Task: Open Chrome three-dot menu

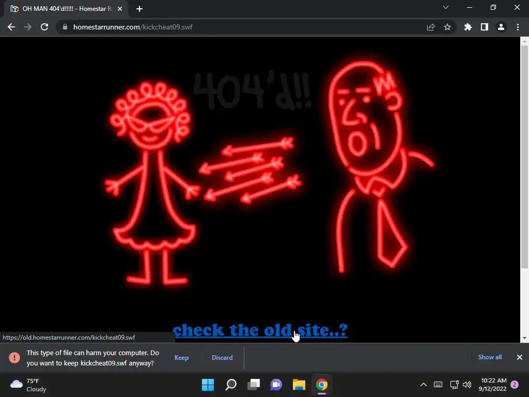Action: coord(518,27)
